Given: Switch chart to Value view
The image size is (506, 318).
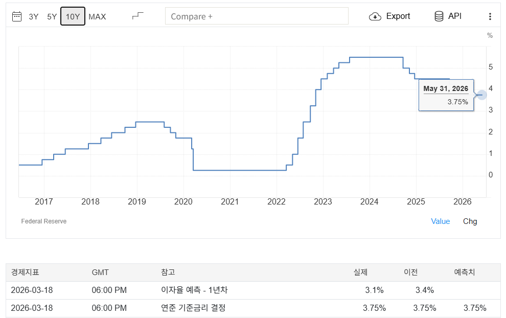Looking at the screenshot, I should 440,221.
